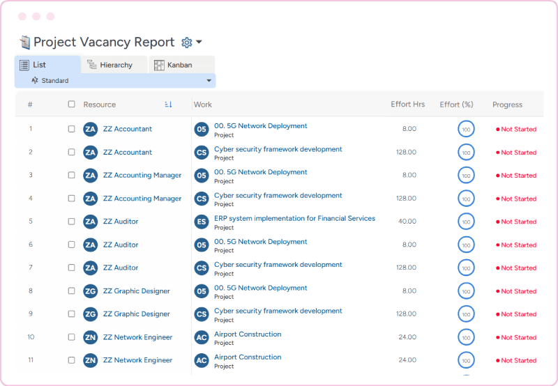Click the Effort Hrs column header
The height and width of the screenshot is (386, 558).
407,105
